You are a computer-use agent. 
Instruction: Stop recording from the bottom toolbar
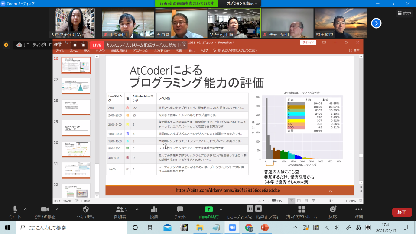tap(258, 209)
